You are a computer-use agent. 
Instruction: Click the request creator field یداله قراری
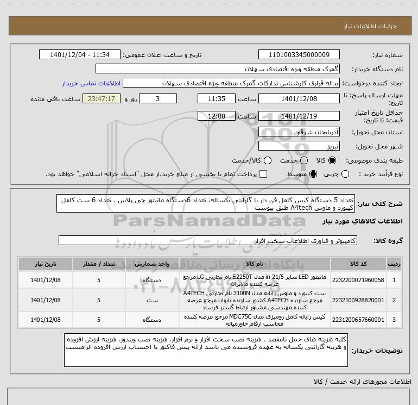click(231, 83)
